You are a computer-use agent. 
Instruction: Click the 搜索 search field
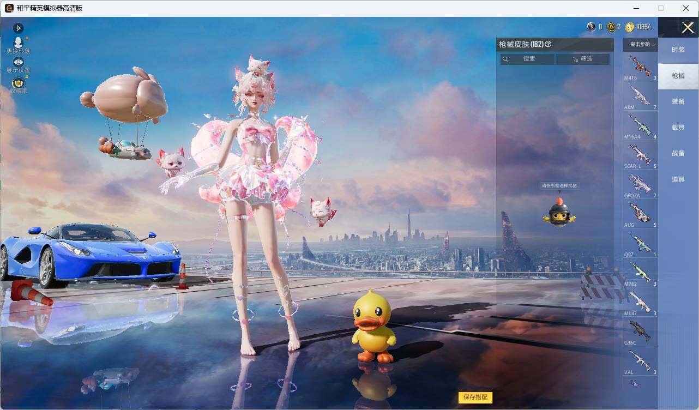pyautogui.click(x=527, y=59)
